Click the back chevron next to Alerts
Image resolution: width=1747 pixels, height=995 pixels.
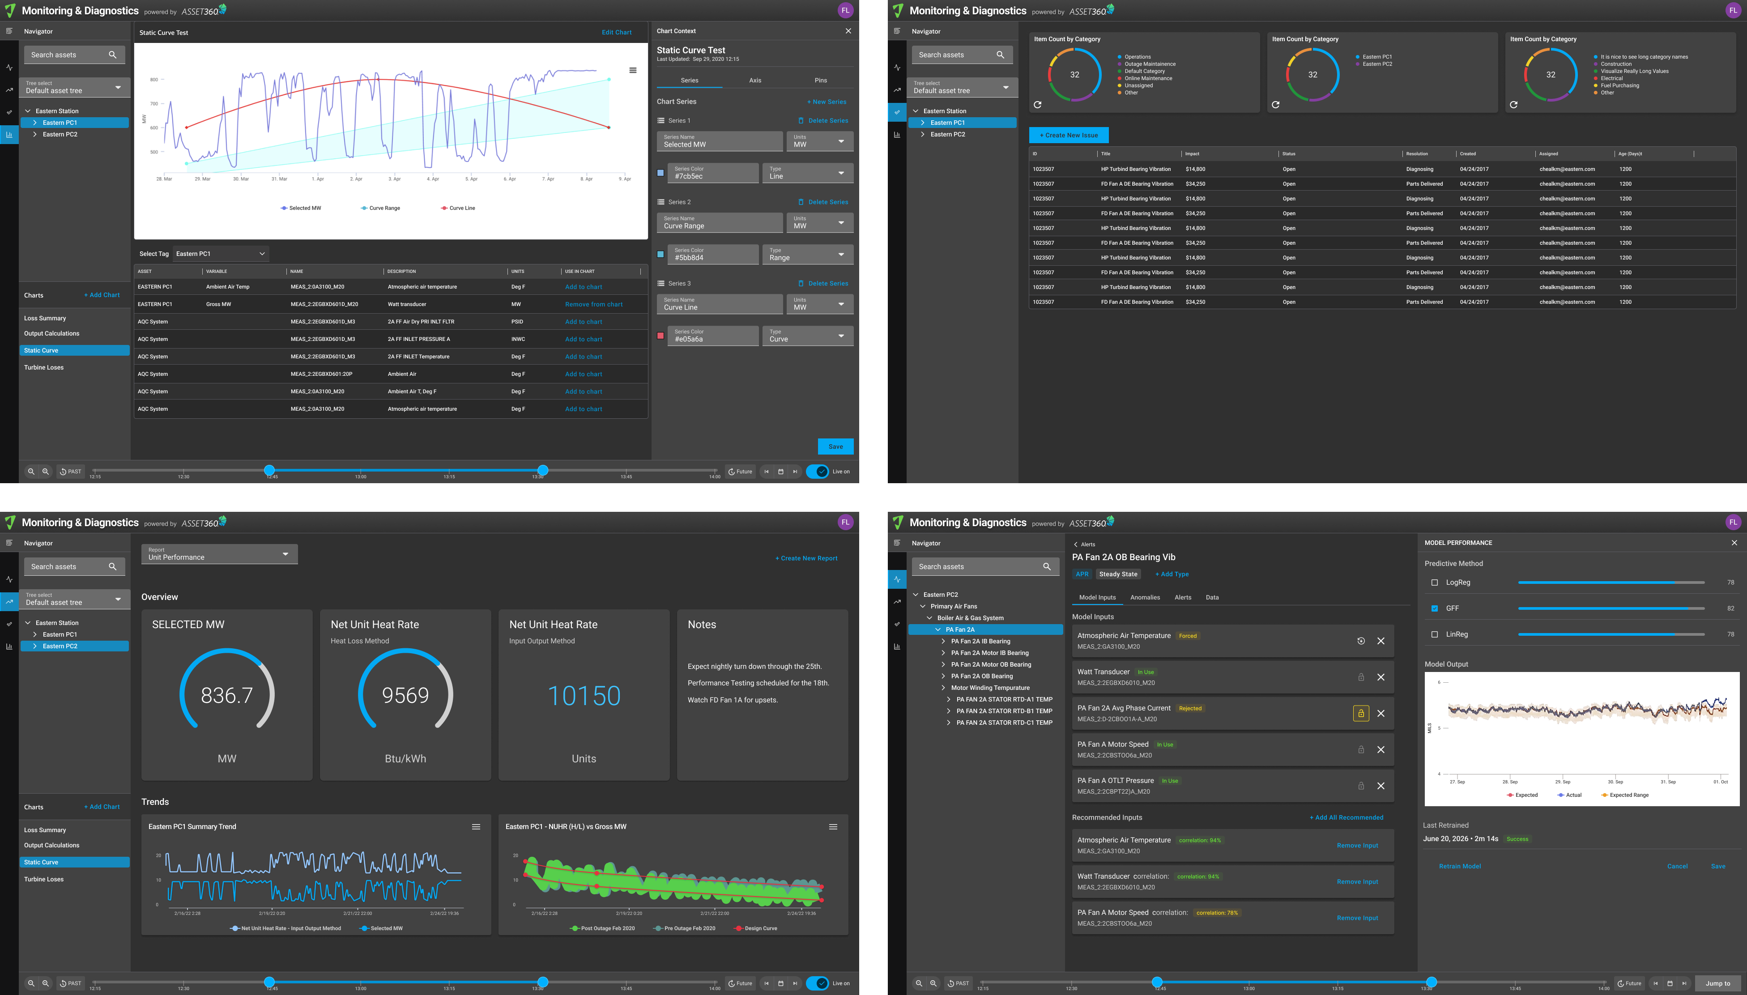point(1076,544)
